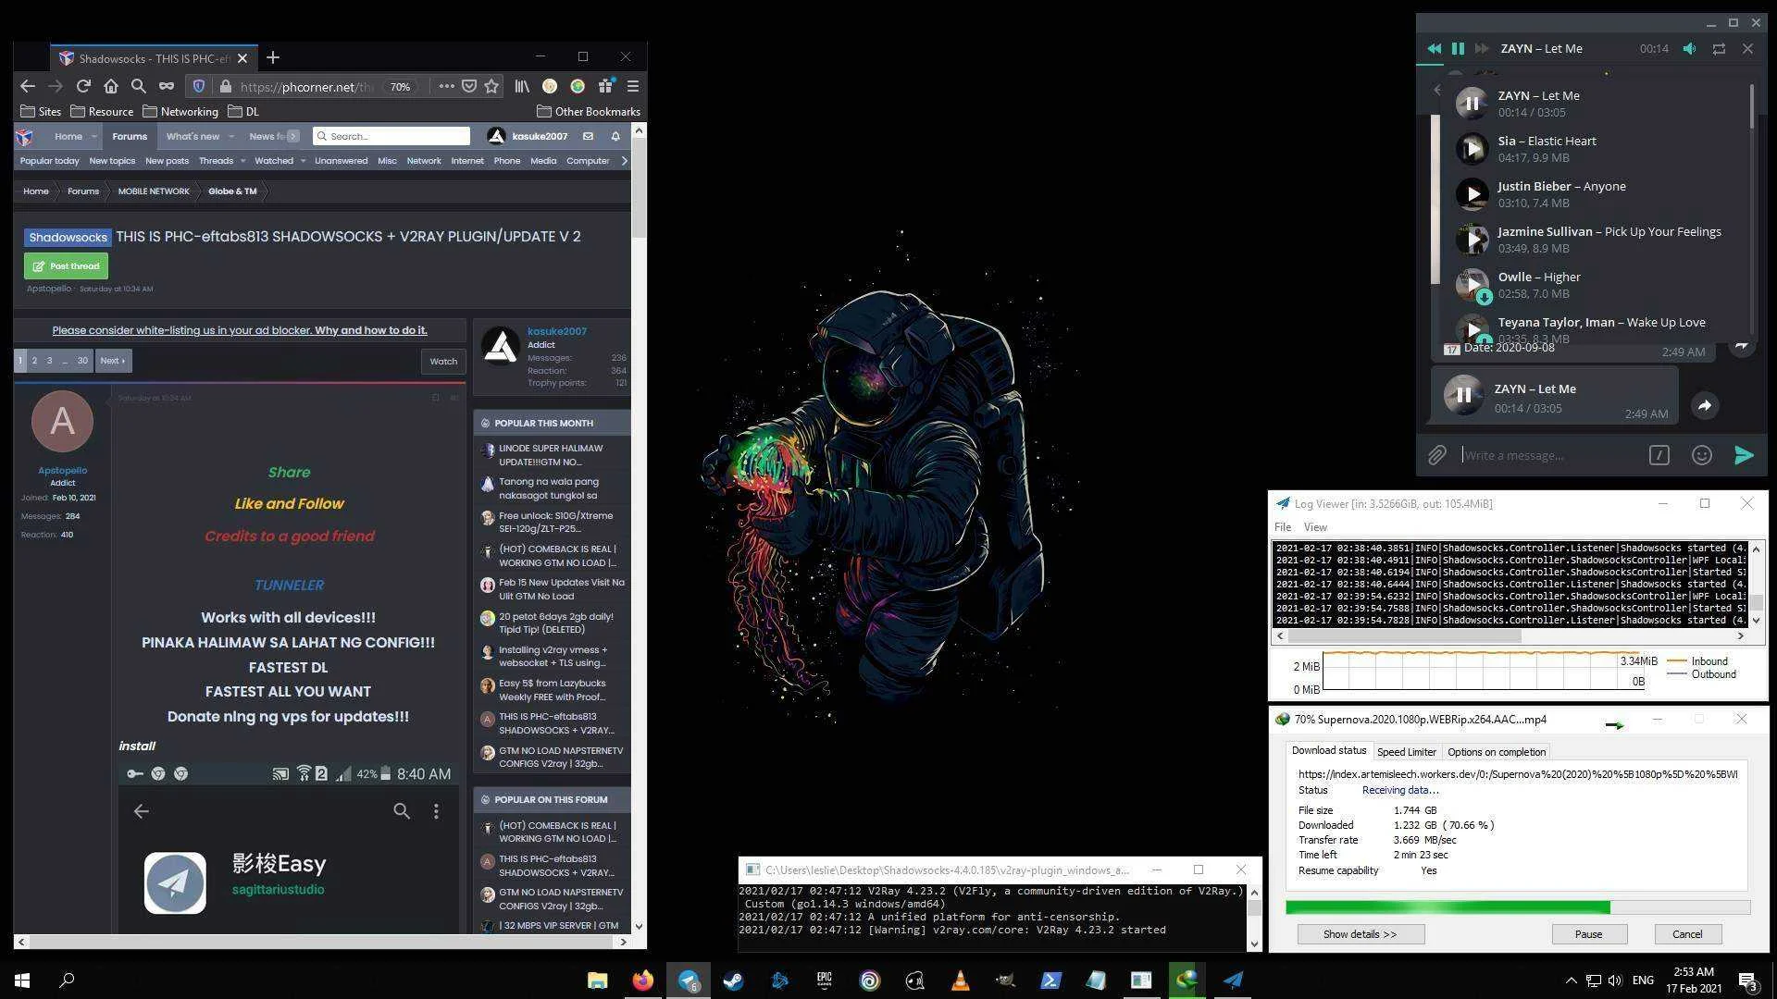Open Telegram emoji picker
This screenshot has height=999, width=1777.
point(1701,455)
